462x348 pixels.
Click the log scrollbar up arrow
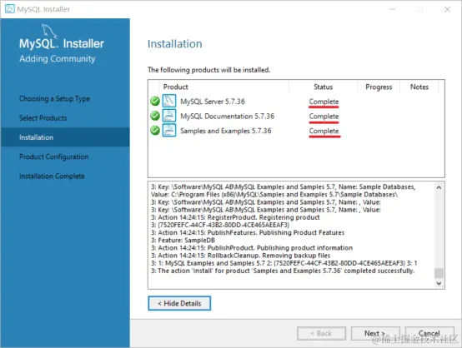[439, 187]
